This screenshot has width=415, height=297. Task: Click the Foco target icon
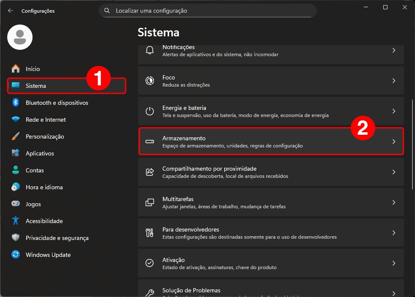[150, 81]
